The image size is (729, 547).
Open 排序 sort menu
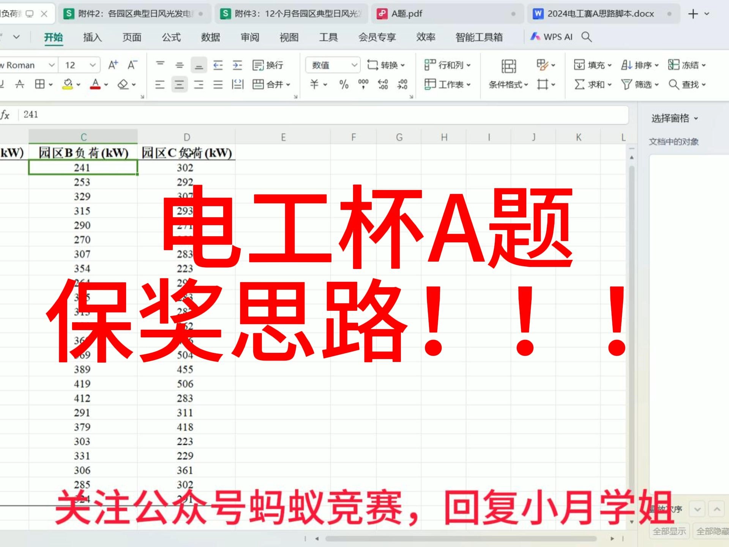pyautogui.click(x=640, y=65)
